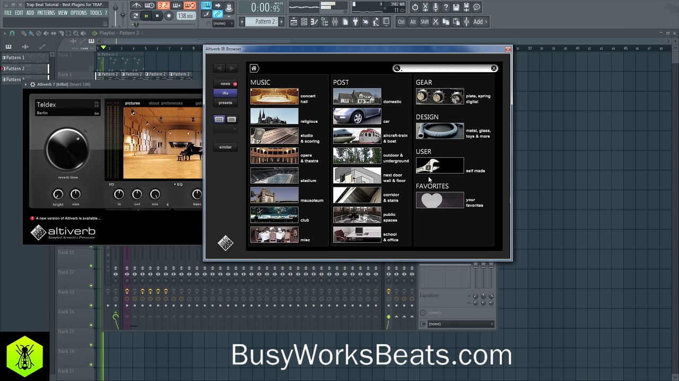Click the Altiverb mix knob
679x381 pixels.
155,195
